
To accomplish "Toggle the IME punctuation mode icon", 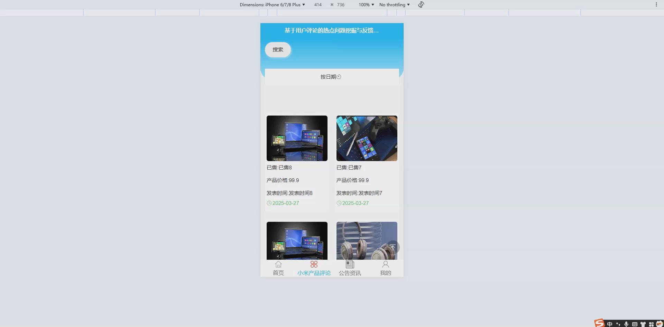I will click(618, 324).
